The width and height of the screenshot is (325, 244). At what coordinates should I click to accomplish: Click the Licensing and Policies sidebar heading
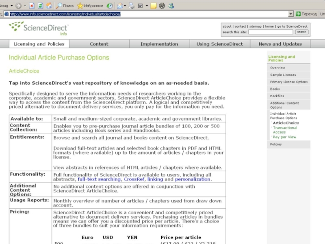[282, 59]
